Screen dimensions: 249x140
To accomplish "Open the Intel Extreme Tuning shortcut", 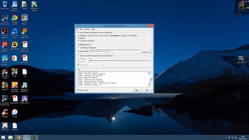I will pos(15,6).
